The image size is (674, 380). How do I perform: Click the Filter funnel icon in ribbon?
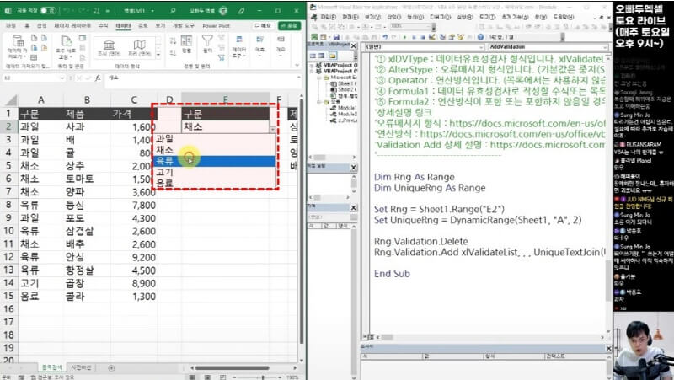(209, 42)
